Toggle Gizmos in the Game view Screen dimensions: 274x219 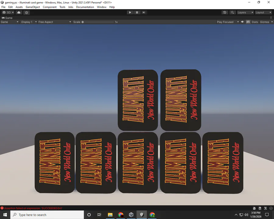[265, 22]
